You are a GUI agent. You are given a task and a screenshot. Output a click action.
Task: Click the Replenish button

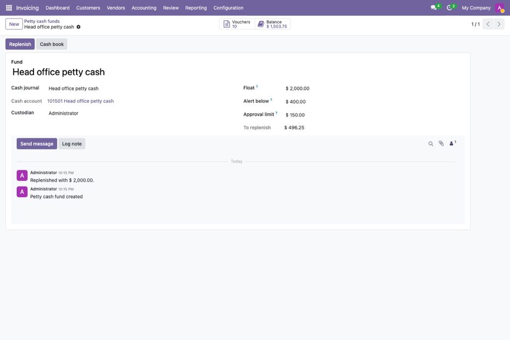point(20,44)
